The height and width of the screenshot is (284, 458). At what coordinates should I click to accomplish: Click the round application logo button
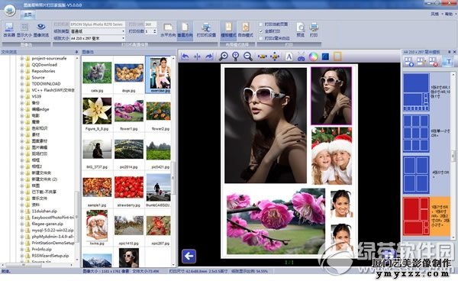pos(10,11)
